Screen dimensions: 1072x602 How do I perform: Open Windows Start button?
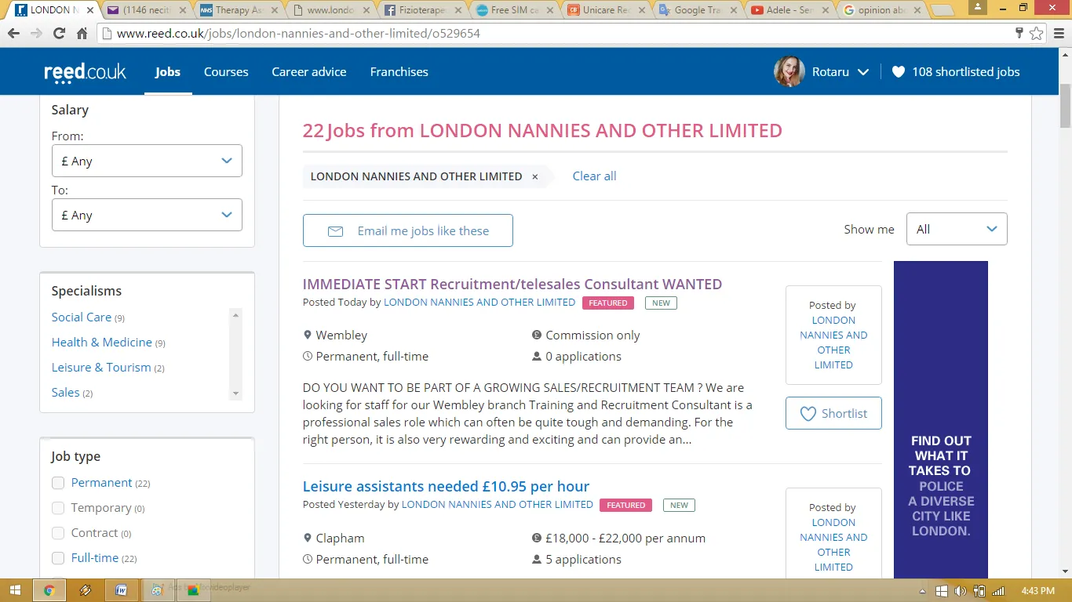click(16, 590)
